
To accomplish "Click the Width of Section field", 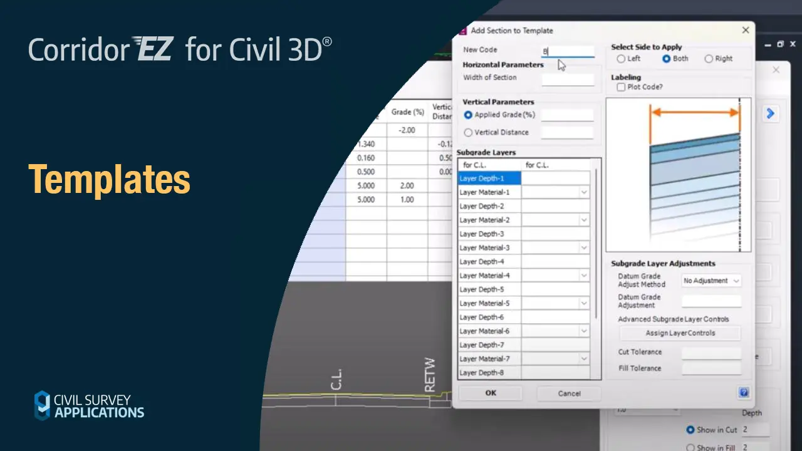I will click(568, 79).
